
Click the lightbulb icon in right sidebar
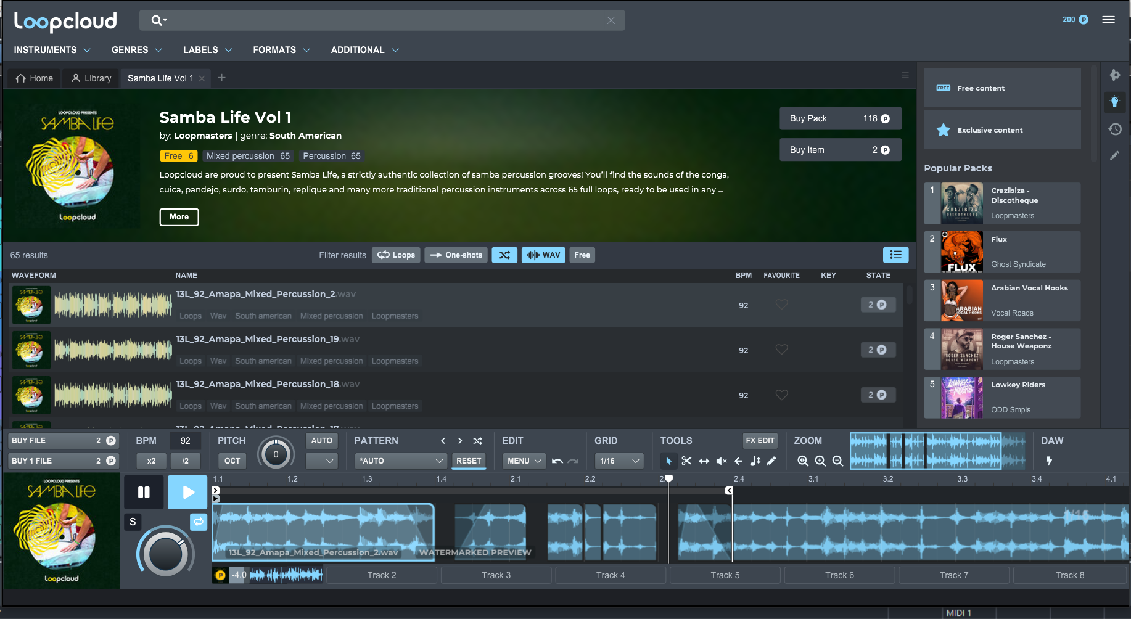1114,102
